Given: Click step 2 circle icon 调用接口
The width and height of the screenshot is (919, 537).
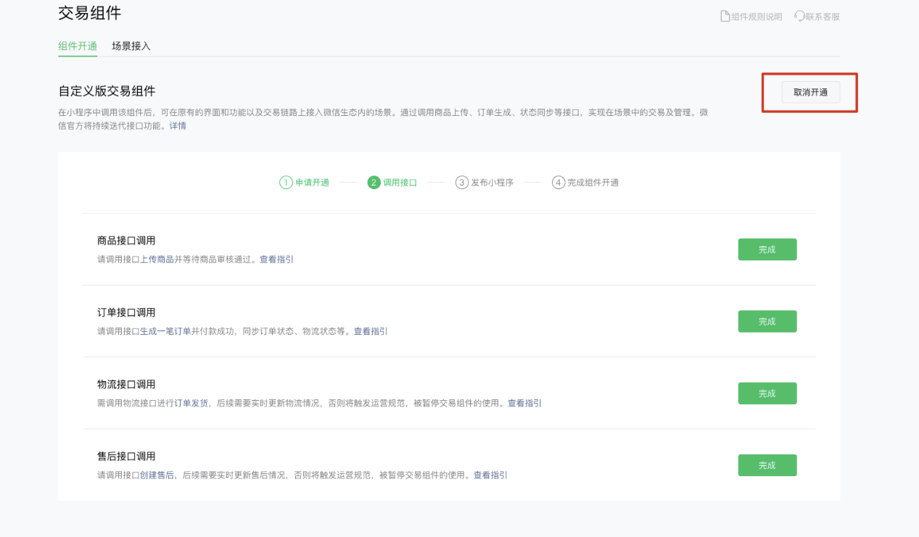Looking at the screenshot, I should [x=374, y=183].
